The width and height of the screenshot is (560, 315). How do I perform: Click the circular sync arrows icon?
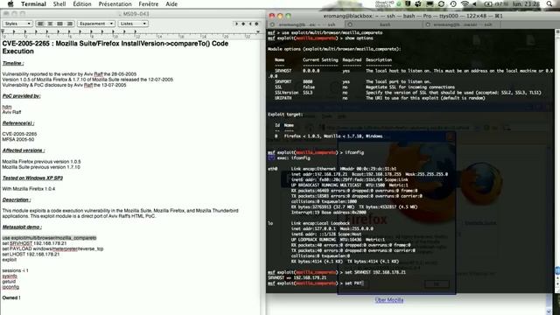pos(441,3)
